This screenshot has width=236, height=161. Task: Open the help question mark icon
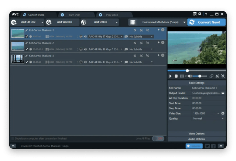tap(206, 14)
